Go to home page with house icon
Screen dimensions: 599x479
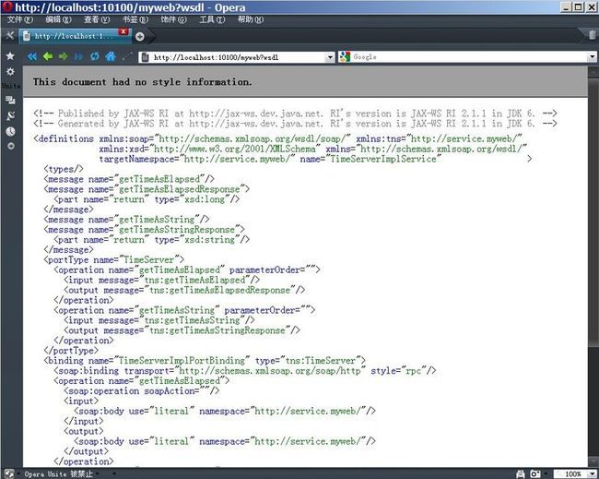tap(111, 56)
